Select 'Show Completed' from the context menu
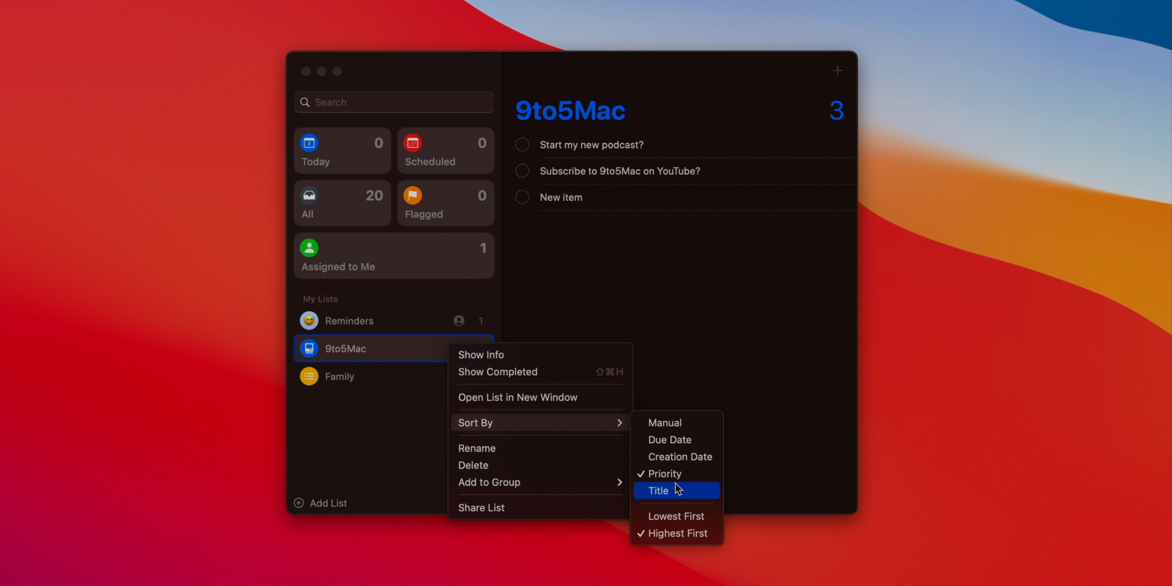 tap(498, 372)
